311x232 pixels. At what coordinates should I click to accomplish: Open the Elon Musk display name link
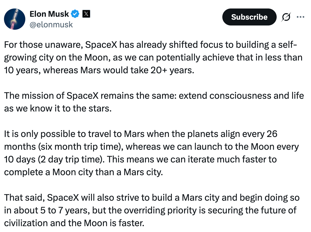(x=49, y=14)
